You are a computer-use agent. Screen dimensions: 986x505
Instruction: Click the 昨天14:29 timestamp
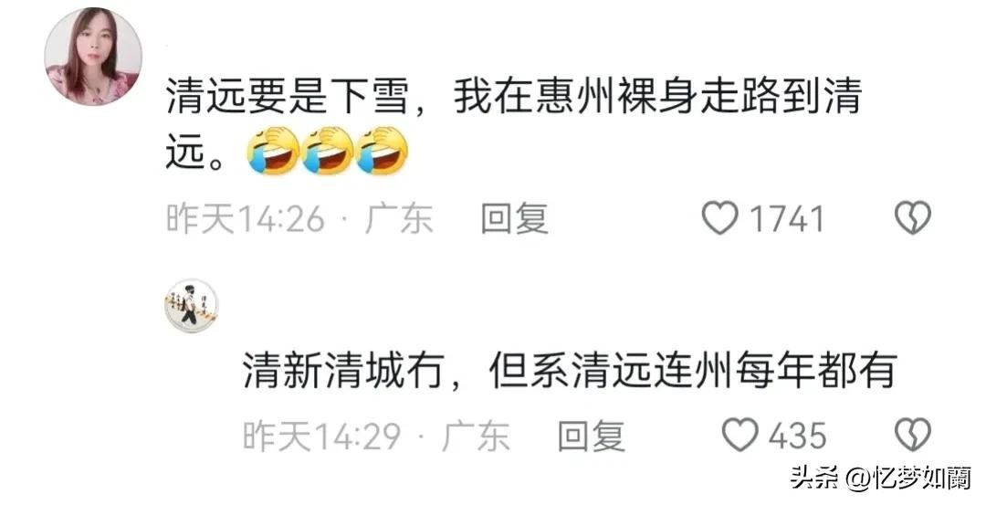(x=322, y=436)
